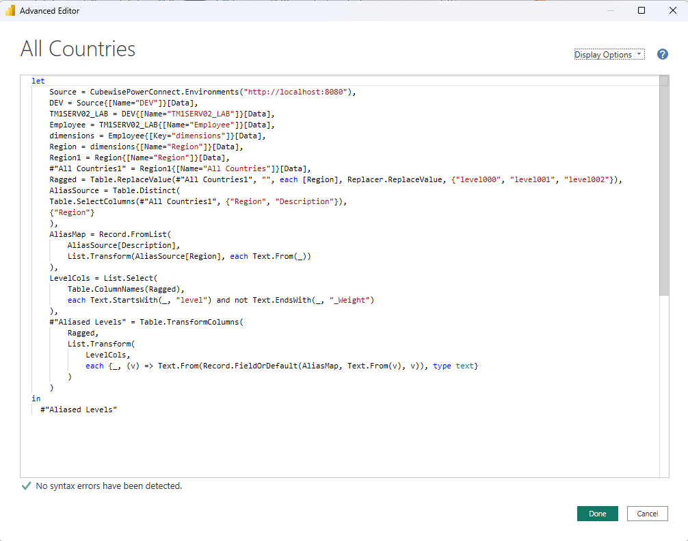The height and width of the screenshot is (541, 688).
Task: Click the 'No syntax errors have been detected' message
Action: 109,486
